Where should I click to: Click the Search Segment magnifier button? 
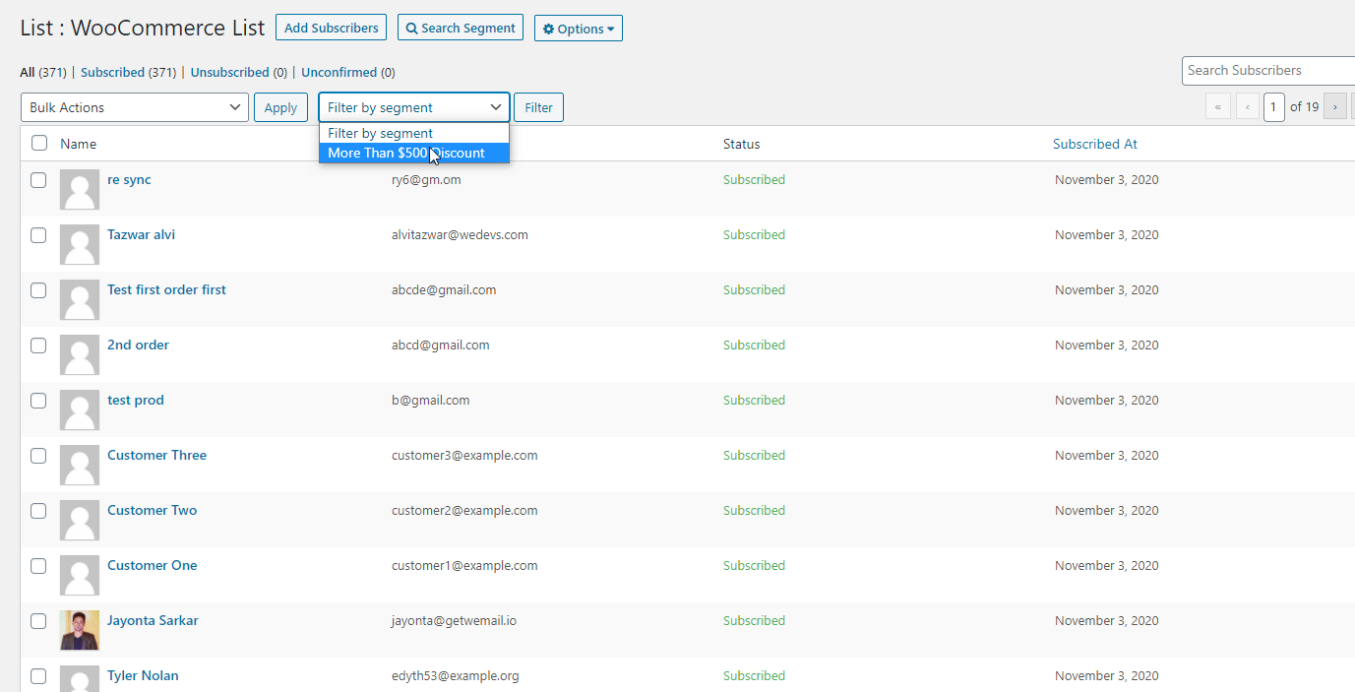(x=460, y=29)
